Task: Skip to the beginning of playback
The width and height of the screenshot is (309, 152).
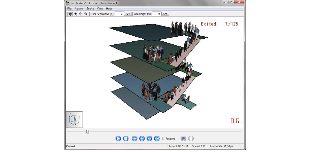Action: point(134,139)
